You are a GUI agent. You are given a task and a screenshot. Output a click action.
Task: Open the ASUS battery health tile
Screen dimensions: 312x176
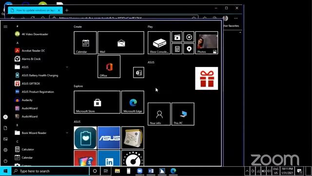coord(85,138)
